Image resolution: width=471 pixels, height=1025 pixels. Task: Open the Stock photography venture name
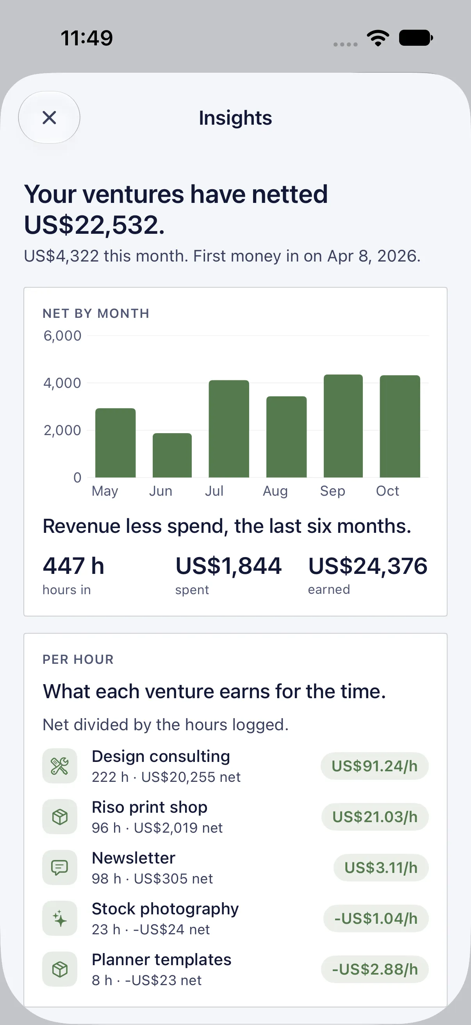pyautogui.click(x=165, y=909)
